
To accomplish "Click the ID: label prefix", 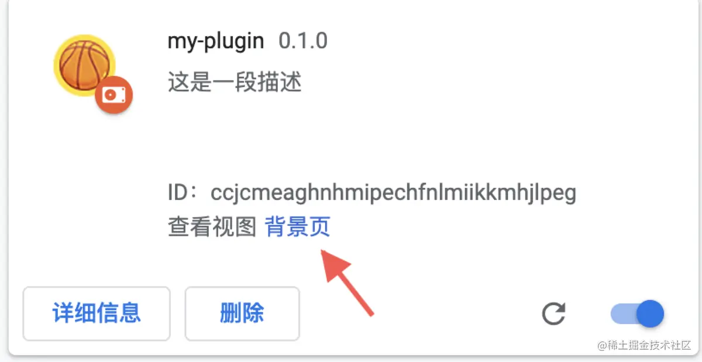I will pos(187,193).
